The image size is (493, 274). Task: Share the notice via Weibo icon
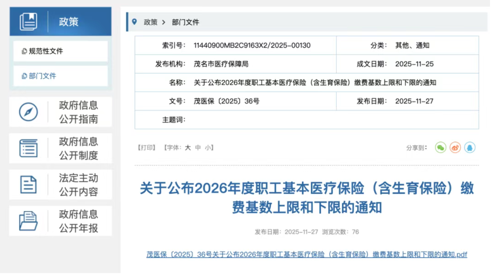tap(455, 148)
